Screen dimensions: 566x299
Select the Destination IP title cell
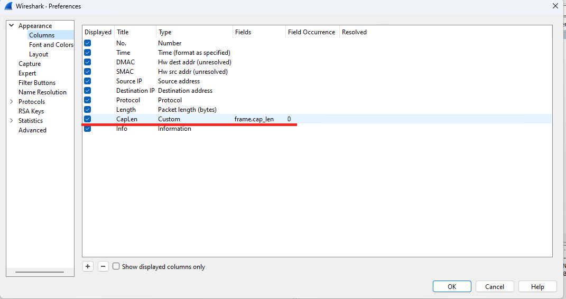(135, 90)
